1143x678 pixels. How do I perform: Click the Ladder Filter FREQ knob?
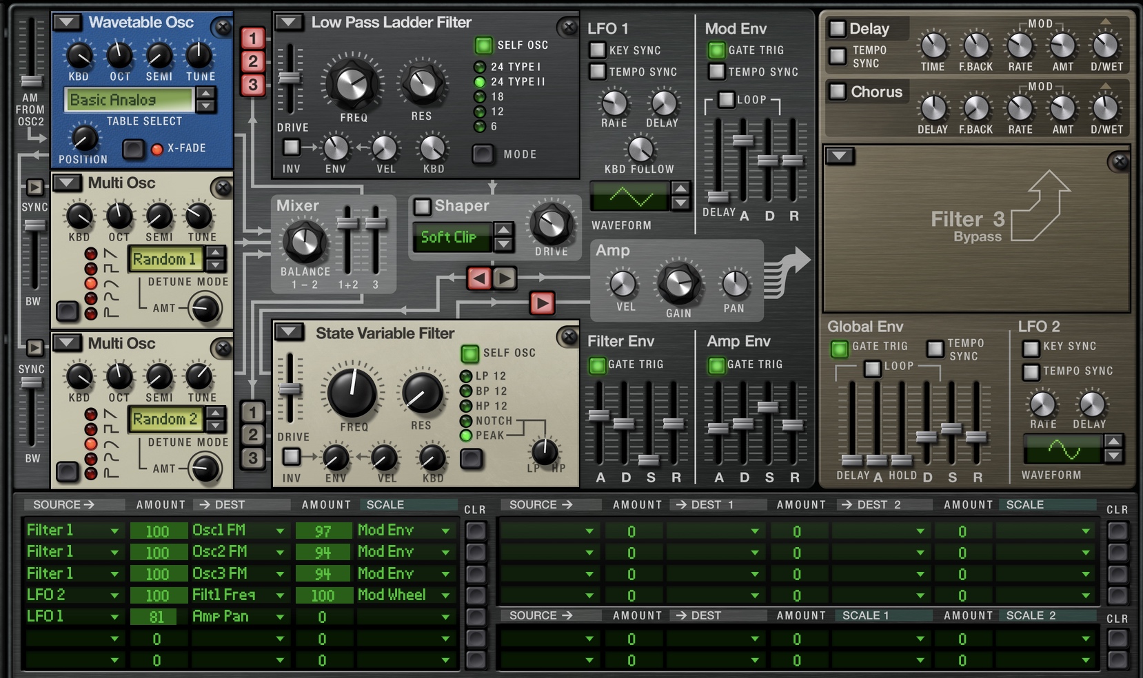352,83
